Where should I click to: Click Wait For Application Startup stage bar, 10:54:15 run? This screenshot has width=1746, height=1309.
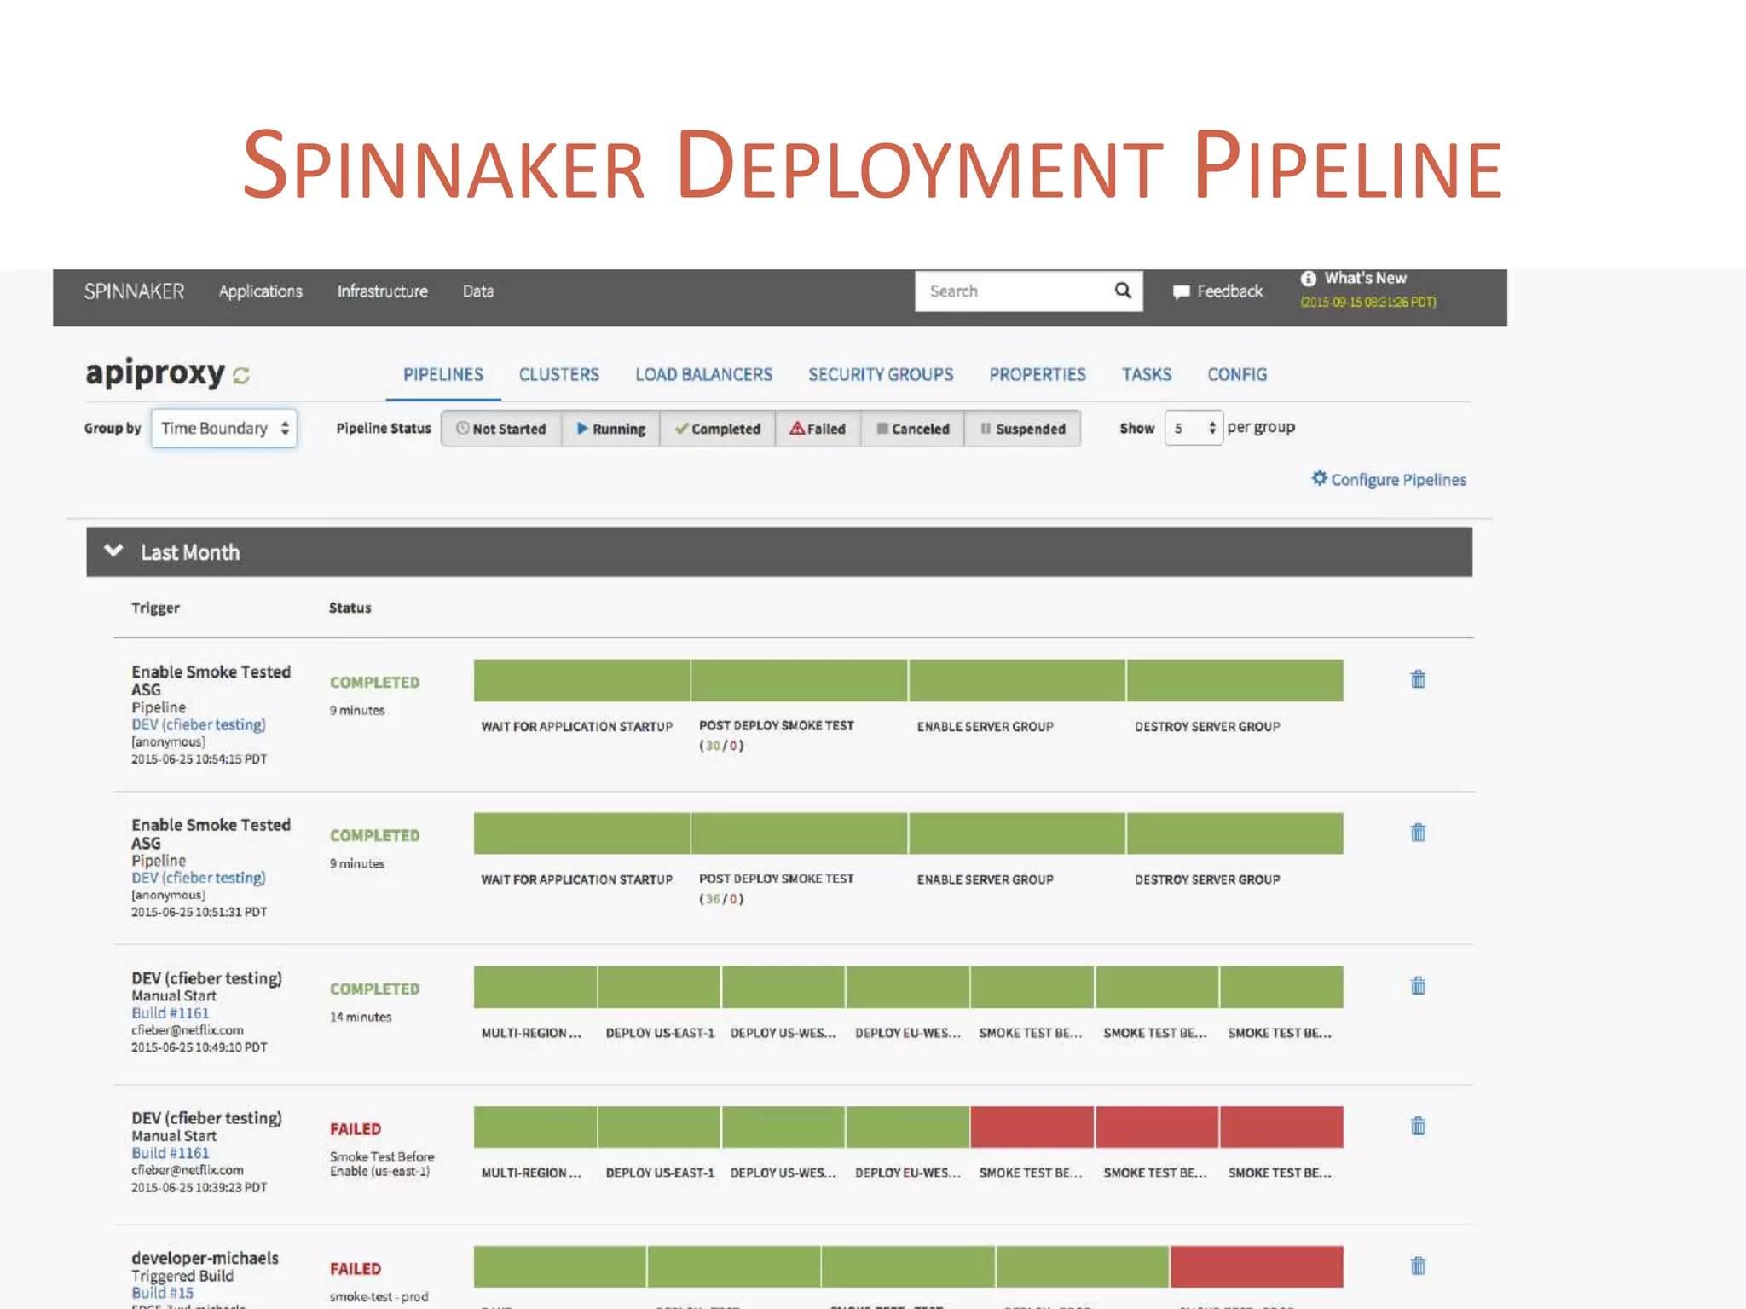(x=581, y=680)
